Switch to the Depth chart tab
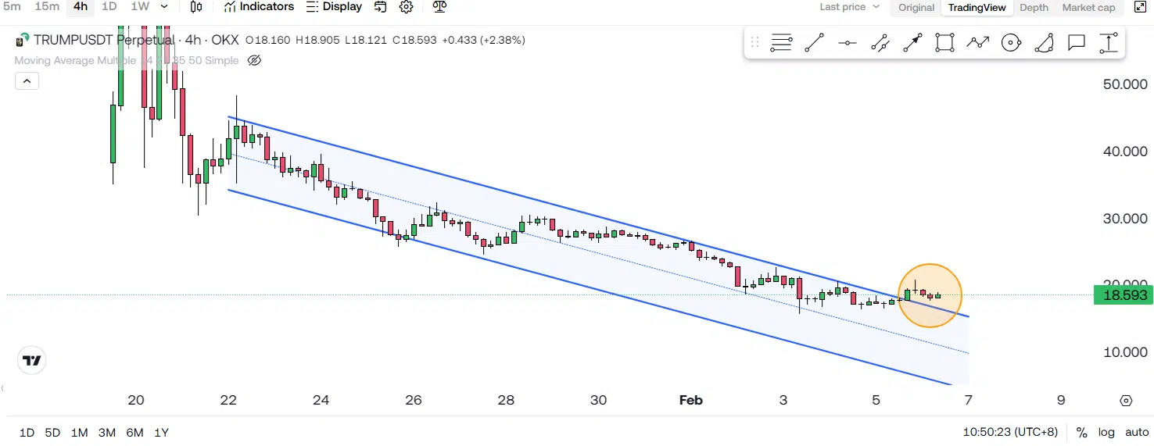 point(1034,7)
